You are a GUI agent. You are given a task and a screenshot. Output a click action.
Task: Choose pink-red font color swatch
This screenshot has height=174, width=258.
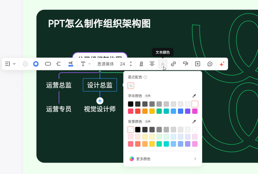pos(131,111)
